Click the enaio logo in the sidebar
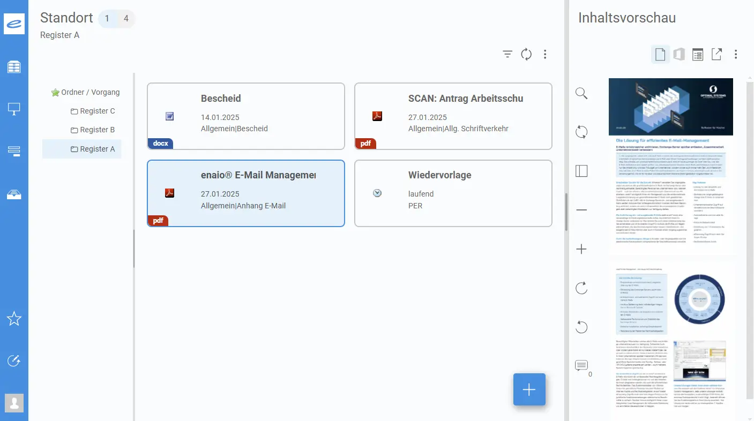754x421 pixels. 14,24
